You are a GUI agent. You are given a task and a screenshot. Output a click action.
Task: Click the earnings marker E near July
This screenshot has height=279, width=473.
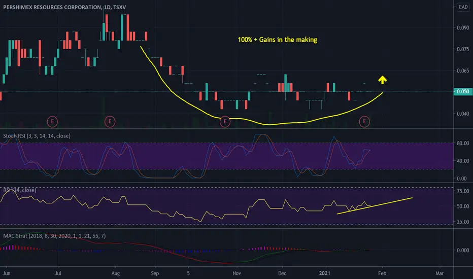pyautogui.click(x=52, y=122)
